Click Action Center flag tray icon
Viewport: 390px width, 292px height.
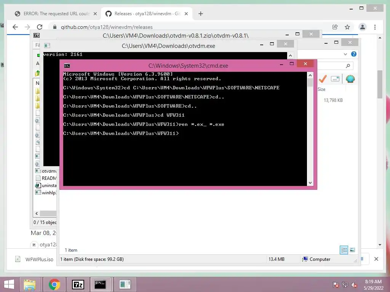336,285
